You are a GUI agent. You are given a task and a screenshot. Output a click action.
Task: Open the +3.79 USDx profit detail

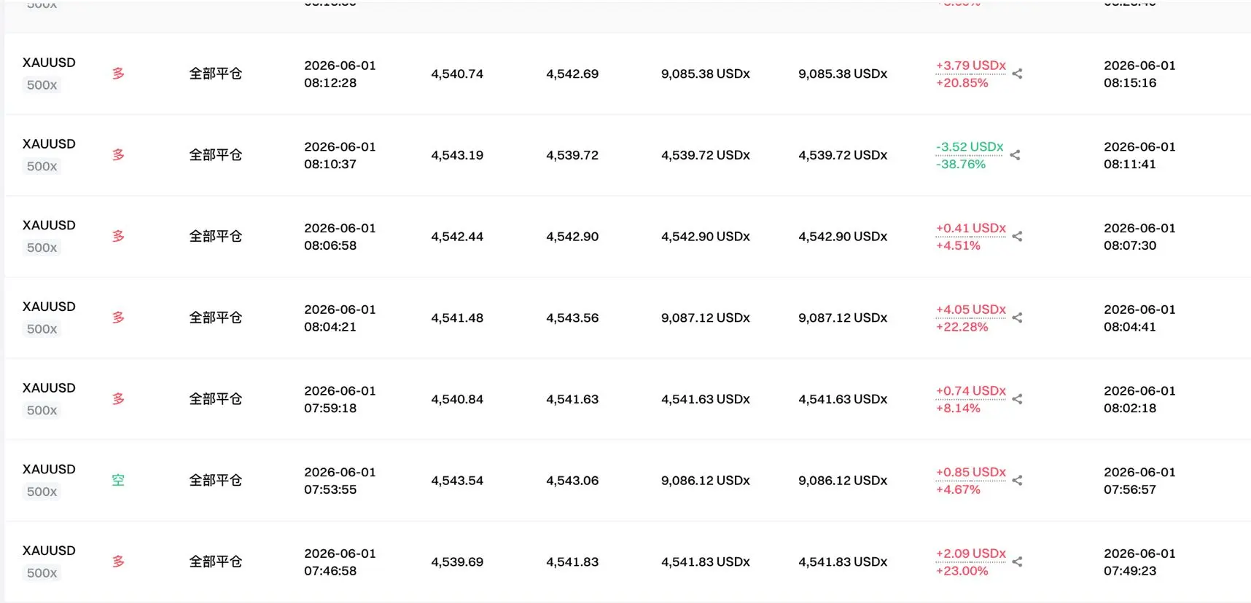click(x=971, y=66)
